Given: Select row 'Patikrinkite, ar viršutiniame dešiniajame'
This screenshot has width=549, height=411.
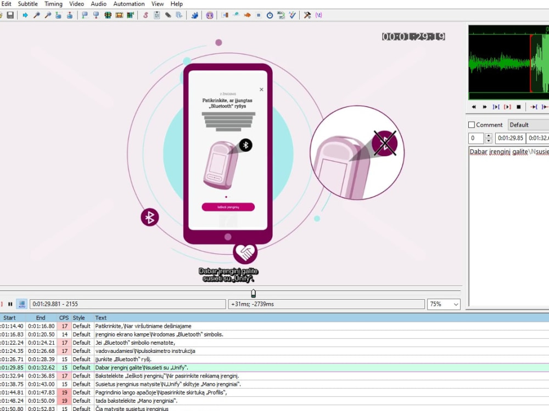Looking at the screenshot, I should click(x=274, y=326).
